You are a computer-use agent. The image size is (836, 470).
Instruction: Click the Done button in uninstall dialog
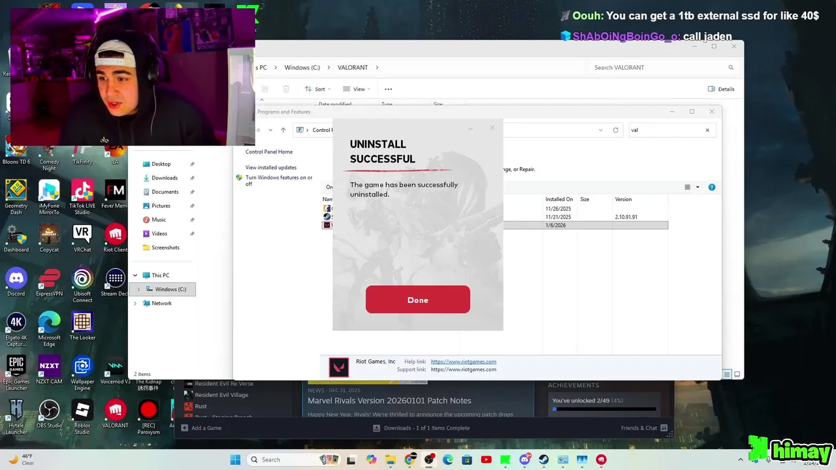pyautogui.click(x=417, y=300)
